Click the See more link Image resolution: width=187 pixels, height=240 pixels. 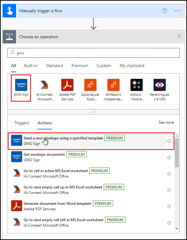(x=166, y=123)
